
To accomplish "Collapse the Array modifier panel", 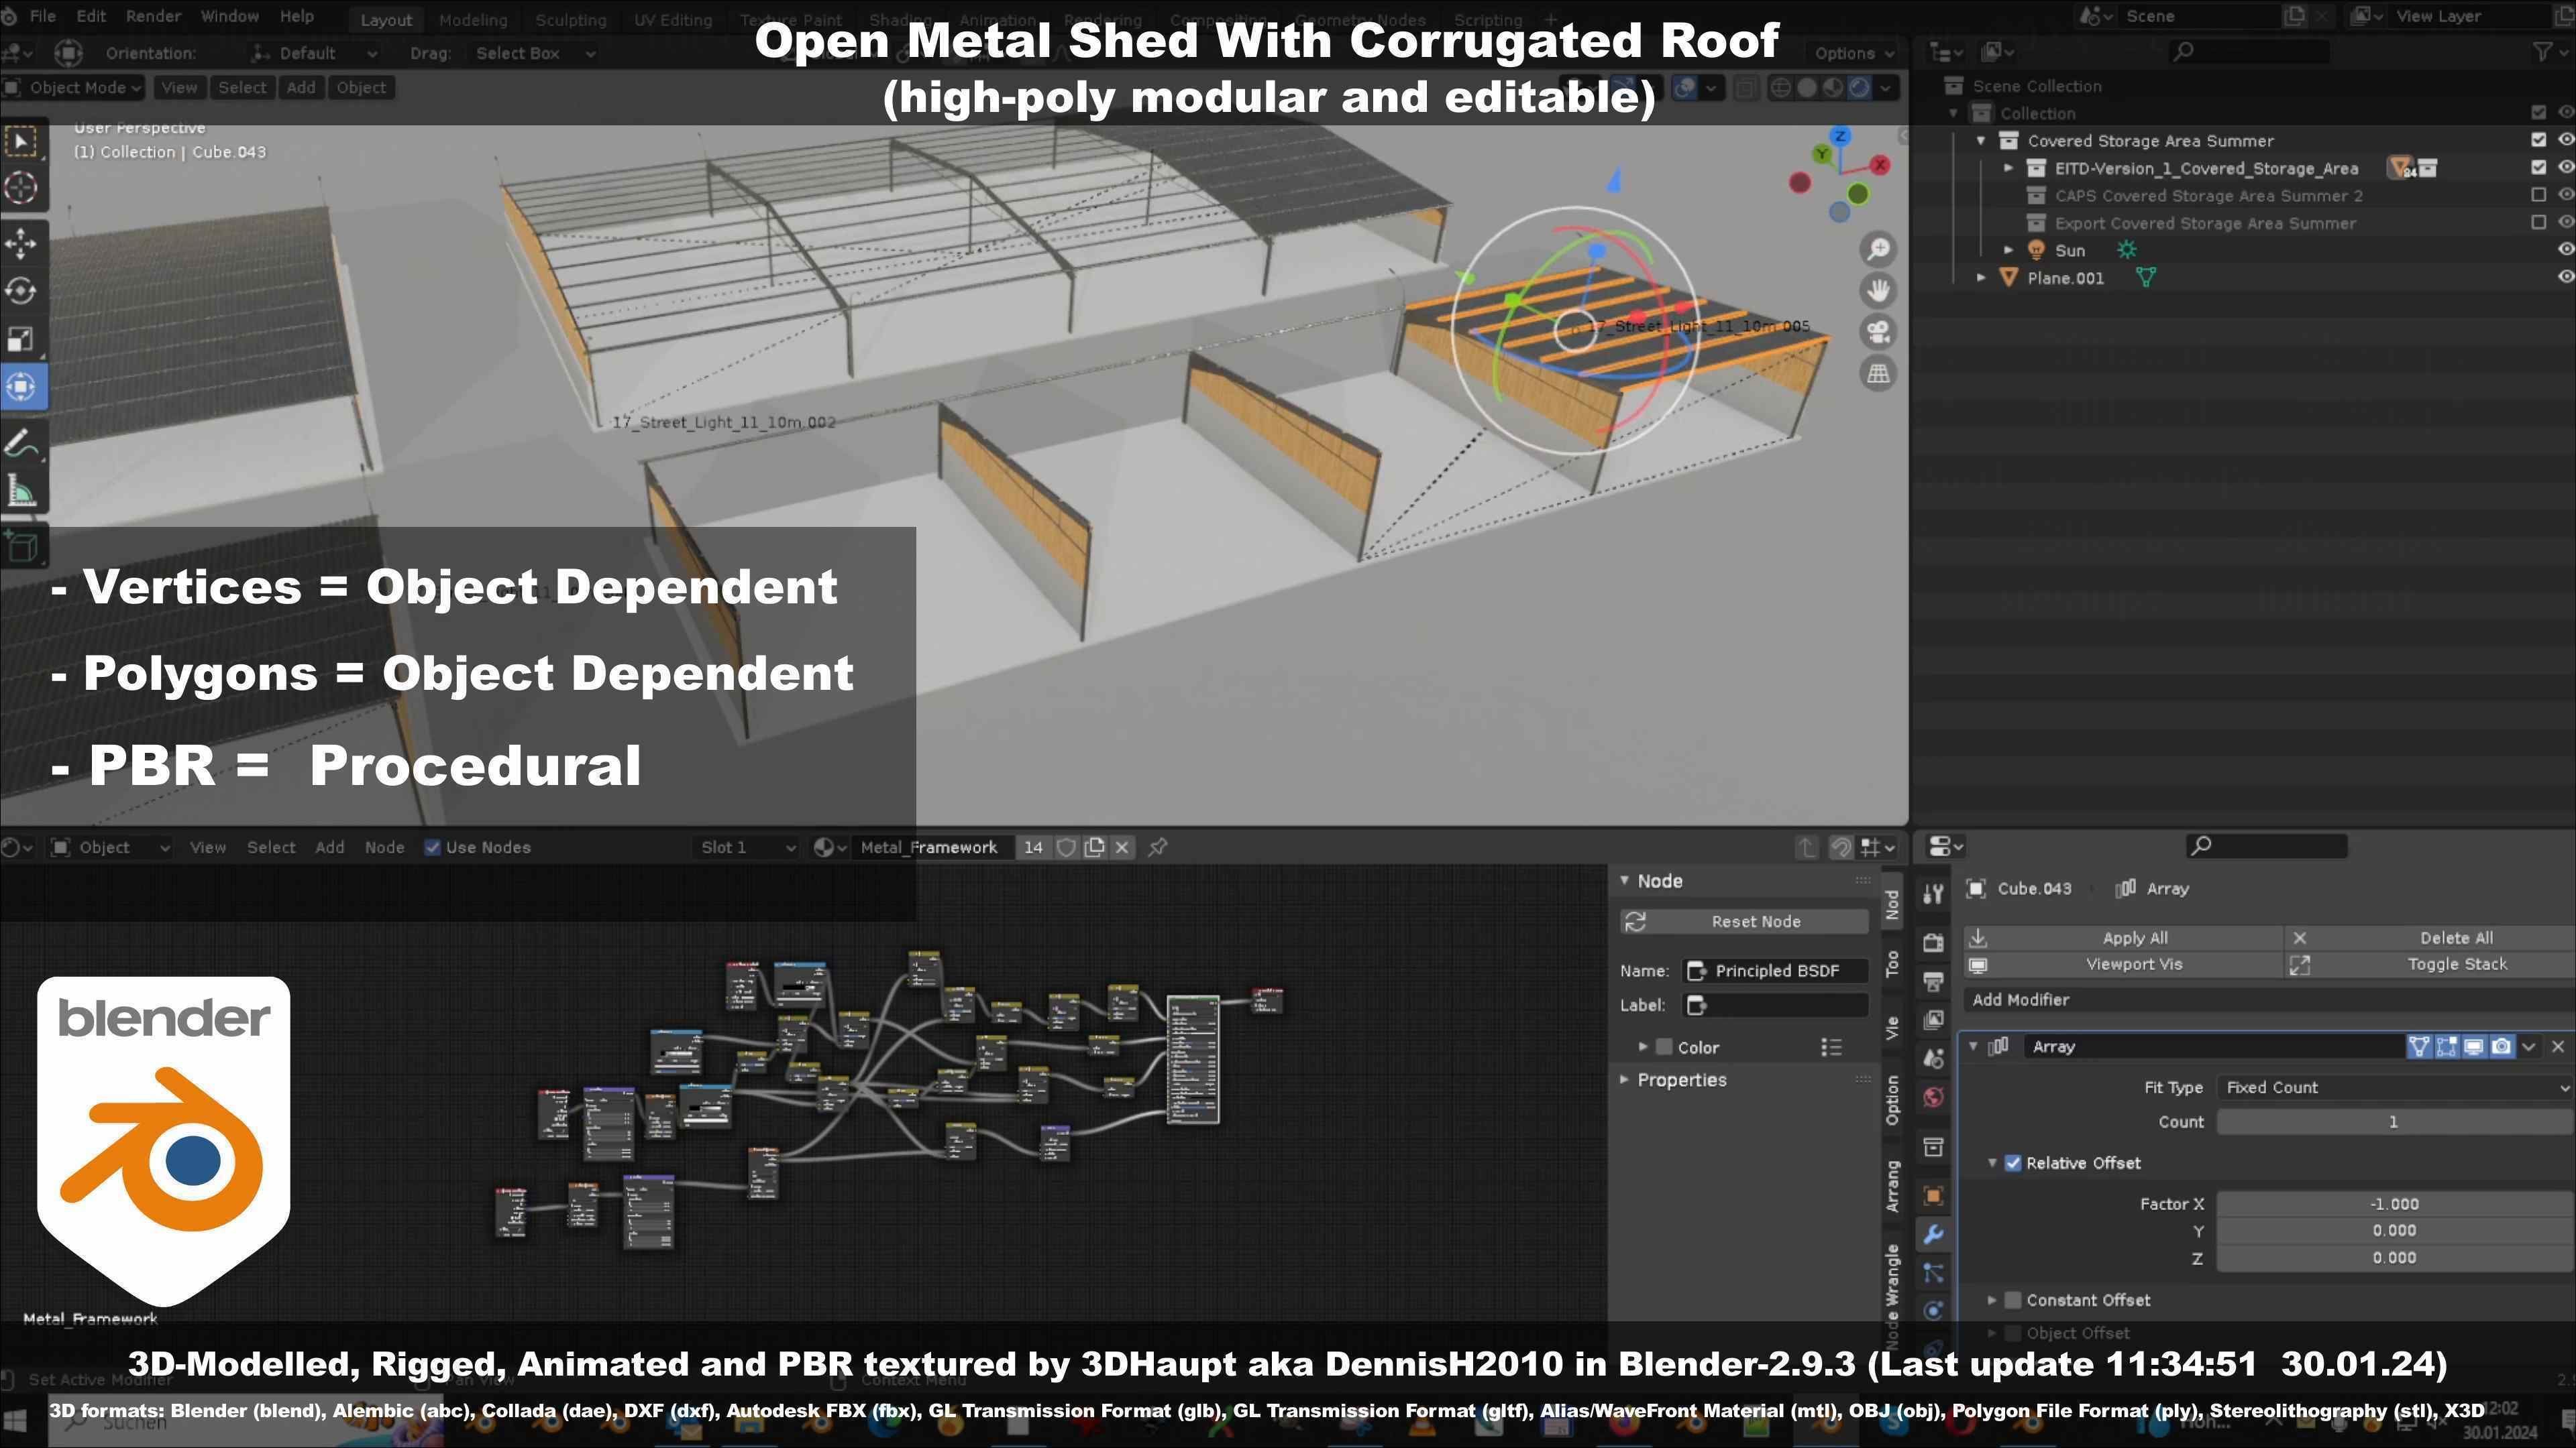I will click(x=1973, y=1046).
